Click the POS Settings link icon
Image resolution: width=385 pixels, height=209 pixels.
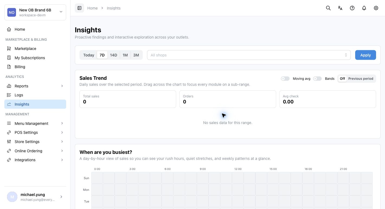(x=9, y=132)
